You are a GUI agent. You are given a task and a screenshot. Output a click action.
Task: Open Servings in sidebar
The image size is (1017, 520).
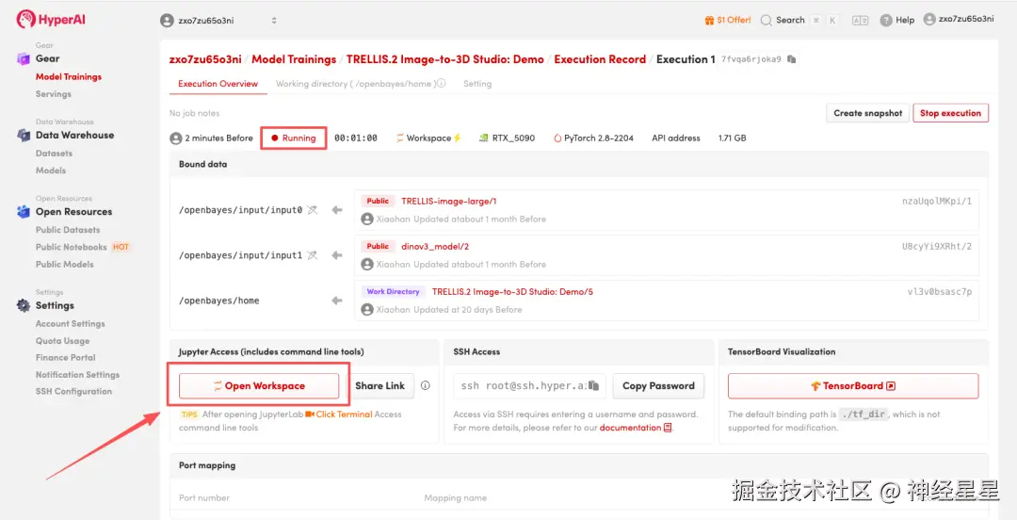[x=53, y=94]
